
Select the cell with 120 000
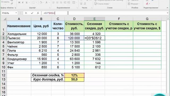tap(74, 38)
